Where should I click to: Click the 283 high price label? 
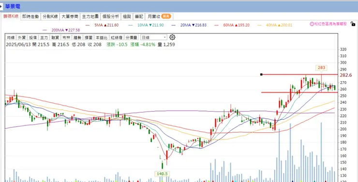coord(321,68)
